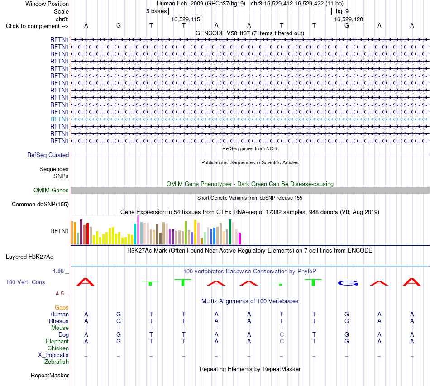430x386 pixels.
Task: Open the GTEx Gene Expression in 54 tissues title
Action: point(249,212)
